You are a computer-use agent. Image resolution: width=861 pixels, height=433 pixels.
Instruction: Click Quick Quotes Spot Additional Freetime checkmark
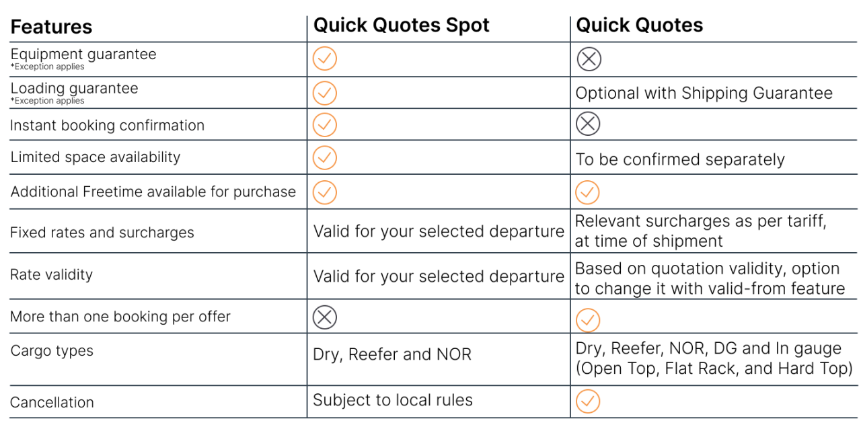pos(325,192)
